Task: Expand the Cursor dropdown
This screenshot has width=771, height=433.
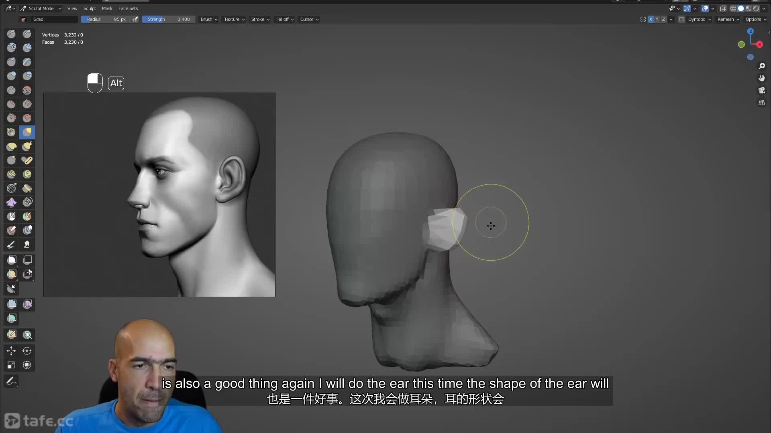Action: [309, 19]
